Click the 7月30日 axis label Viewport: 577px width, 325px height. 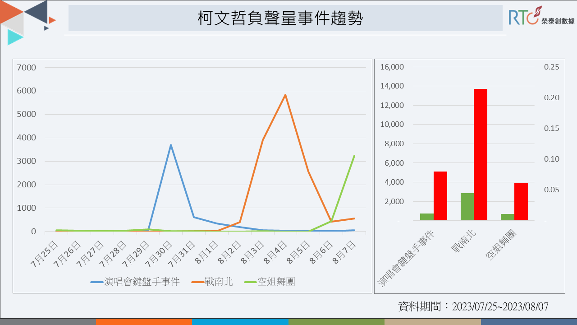click(x=159, y=254)
